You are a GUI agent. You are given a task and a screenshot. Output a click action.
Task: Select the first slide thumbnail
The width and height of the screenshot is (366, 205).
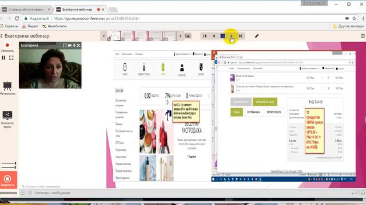tap(114, 36)
